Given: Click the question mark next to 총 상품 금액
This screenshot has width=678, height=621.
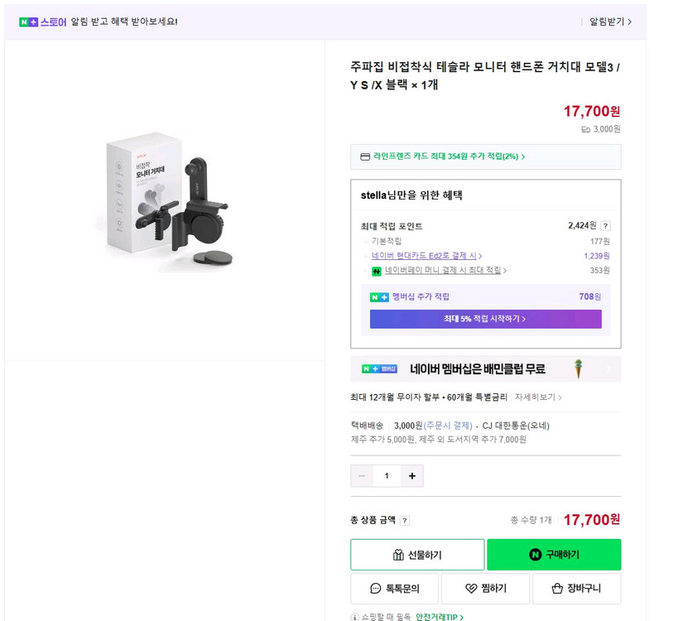Looking at the screenshot, I should click(x=404, y=519).
